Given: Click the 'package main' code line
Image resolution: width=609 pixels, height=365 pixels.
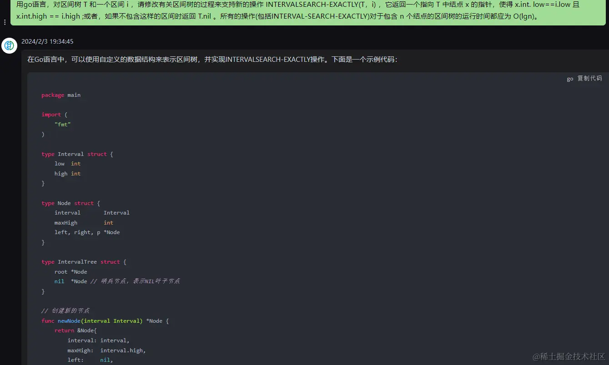Looking at the screenshot, I should pyautogui.click(x=61, y=95).
